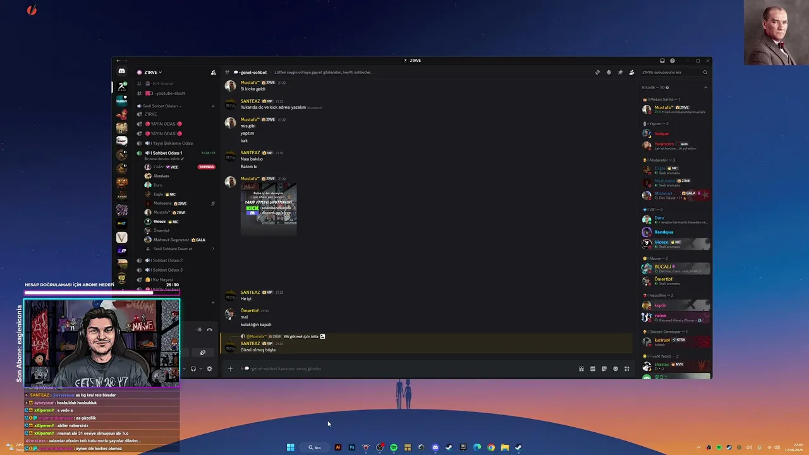Open the threads icon in channel header

click(x=597, y=72)
